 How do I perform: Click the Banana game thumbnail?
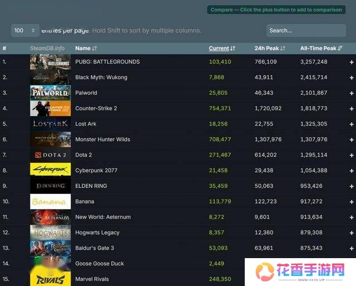(x=50, y=201)
